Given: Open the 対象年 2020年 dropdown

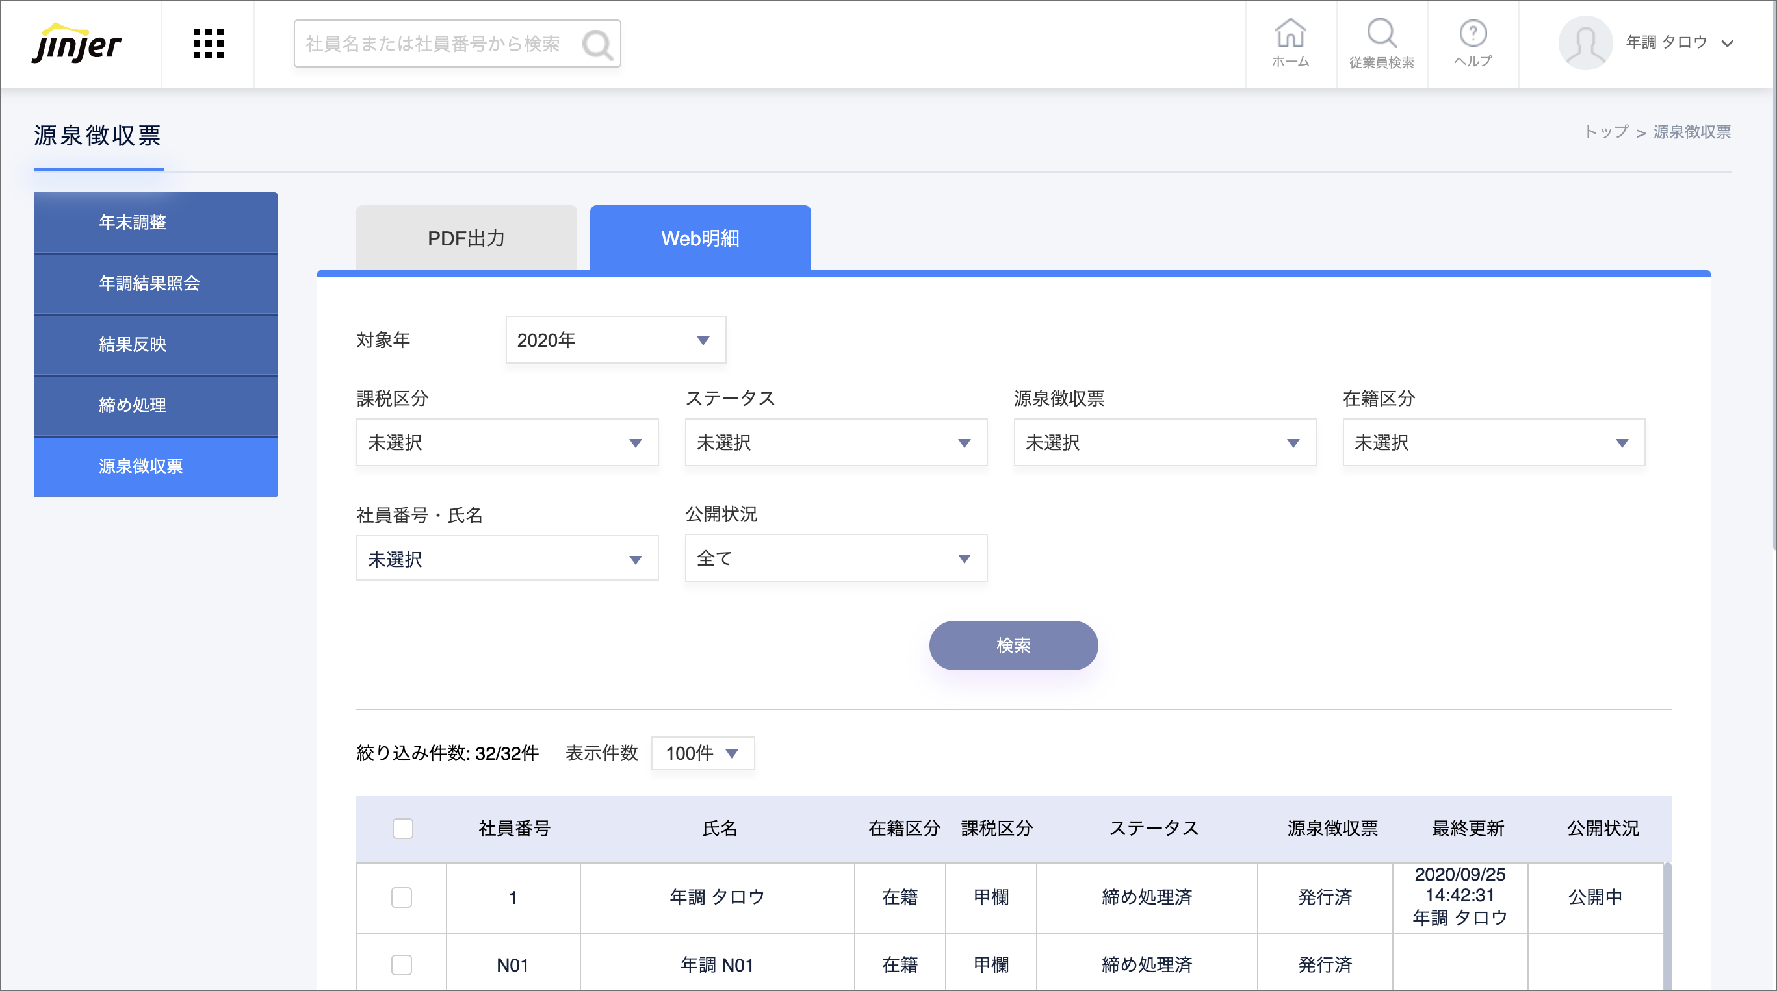Looking at the screenshot, I should (616, 340).
